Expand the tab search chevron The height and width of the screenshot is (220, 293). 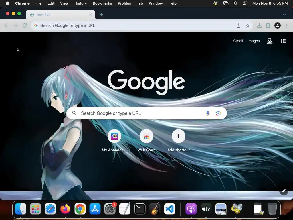[x=284, y=15]
